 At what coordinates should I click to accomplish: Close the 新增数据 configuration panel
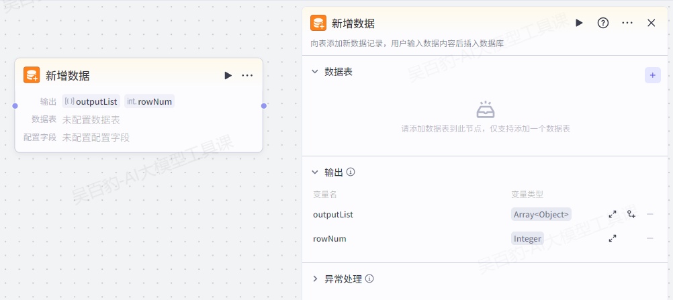651,23
